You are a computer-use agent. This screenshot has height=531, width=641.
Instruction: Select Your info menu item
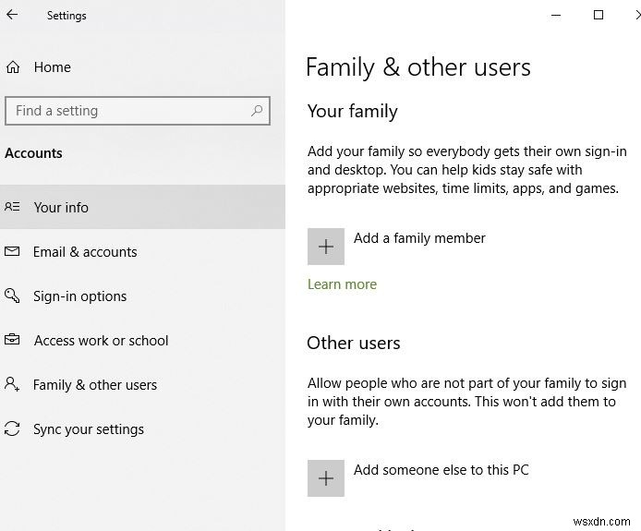[x=61, y=208]
